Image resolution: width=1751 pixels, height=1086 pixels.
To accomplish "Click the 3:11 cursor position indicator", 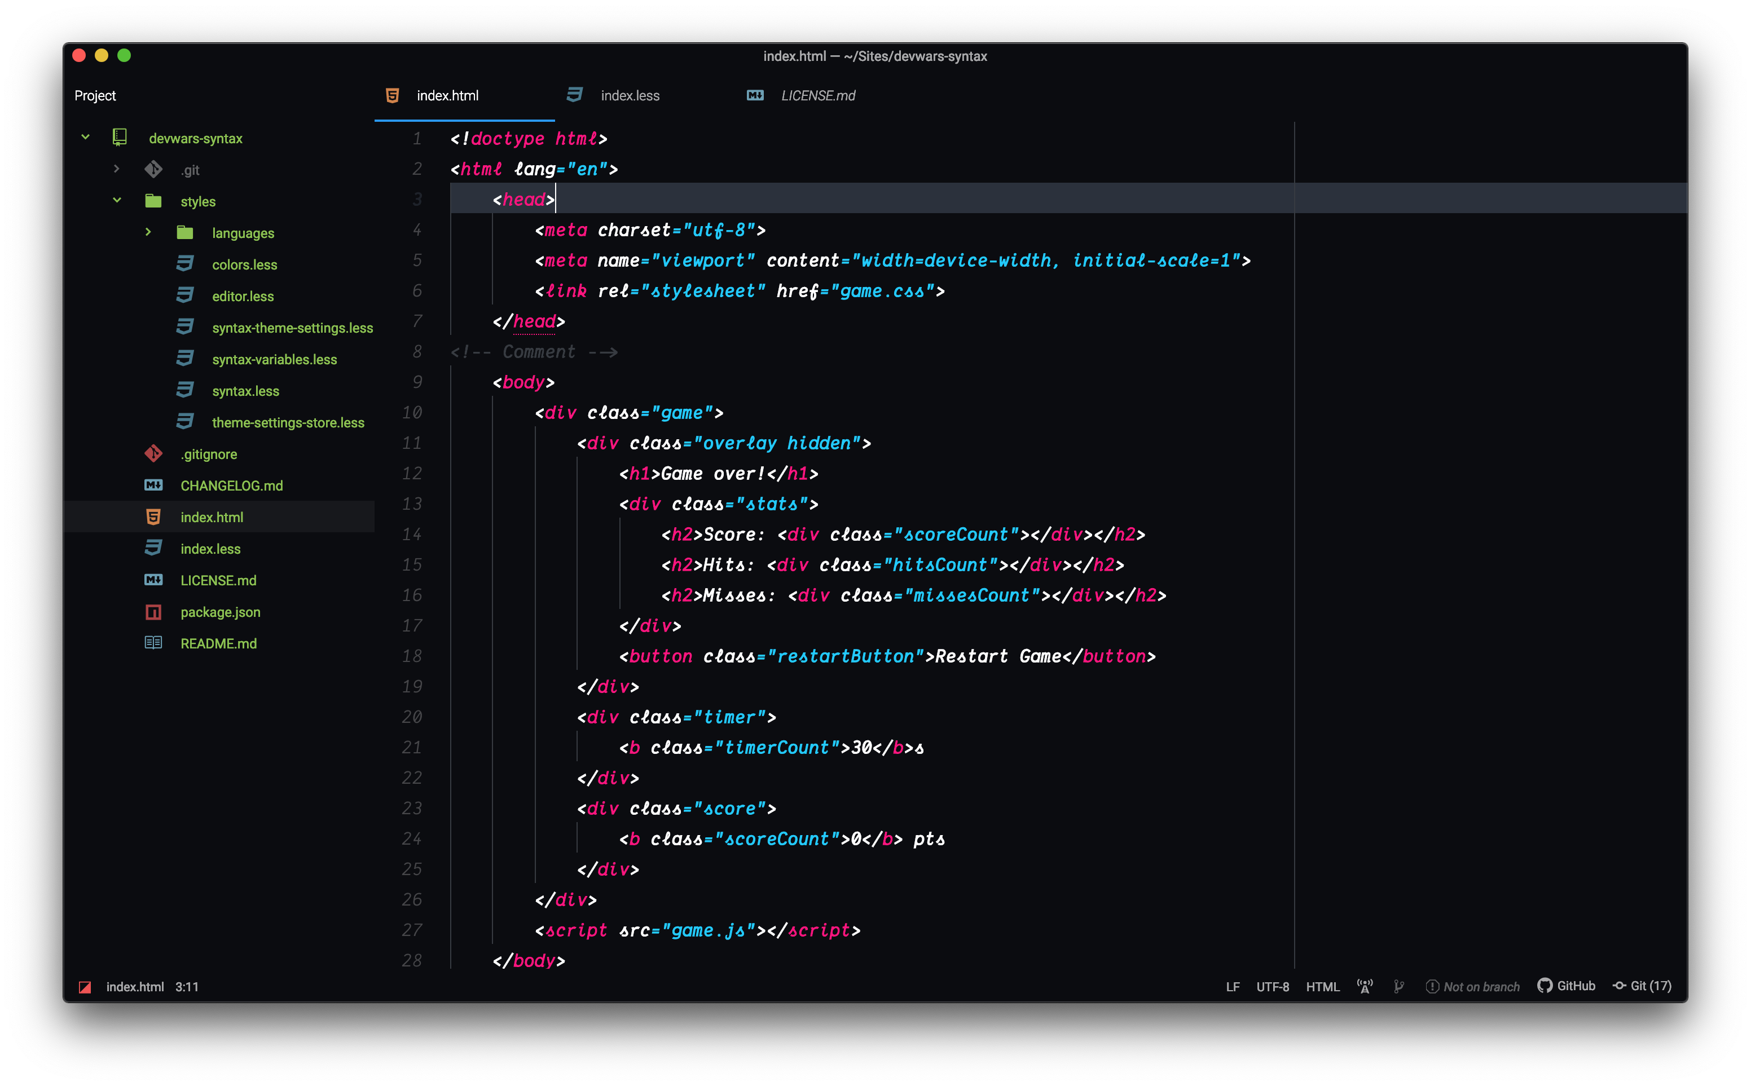I will pyautogui.click(x=187, y=987).
